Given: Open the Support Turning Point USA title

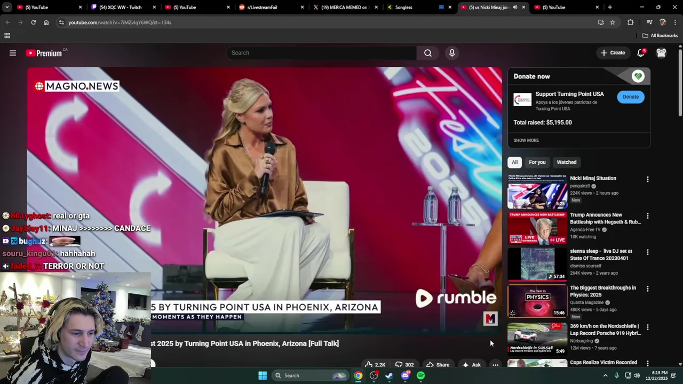Looking at the screenshot, I should [569, 94].
